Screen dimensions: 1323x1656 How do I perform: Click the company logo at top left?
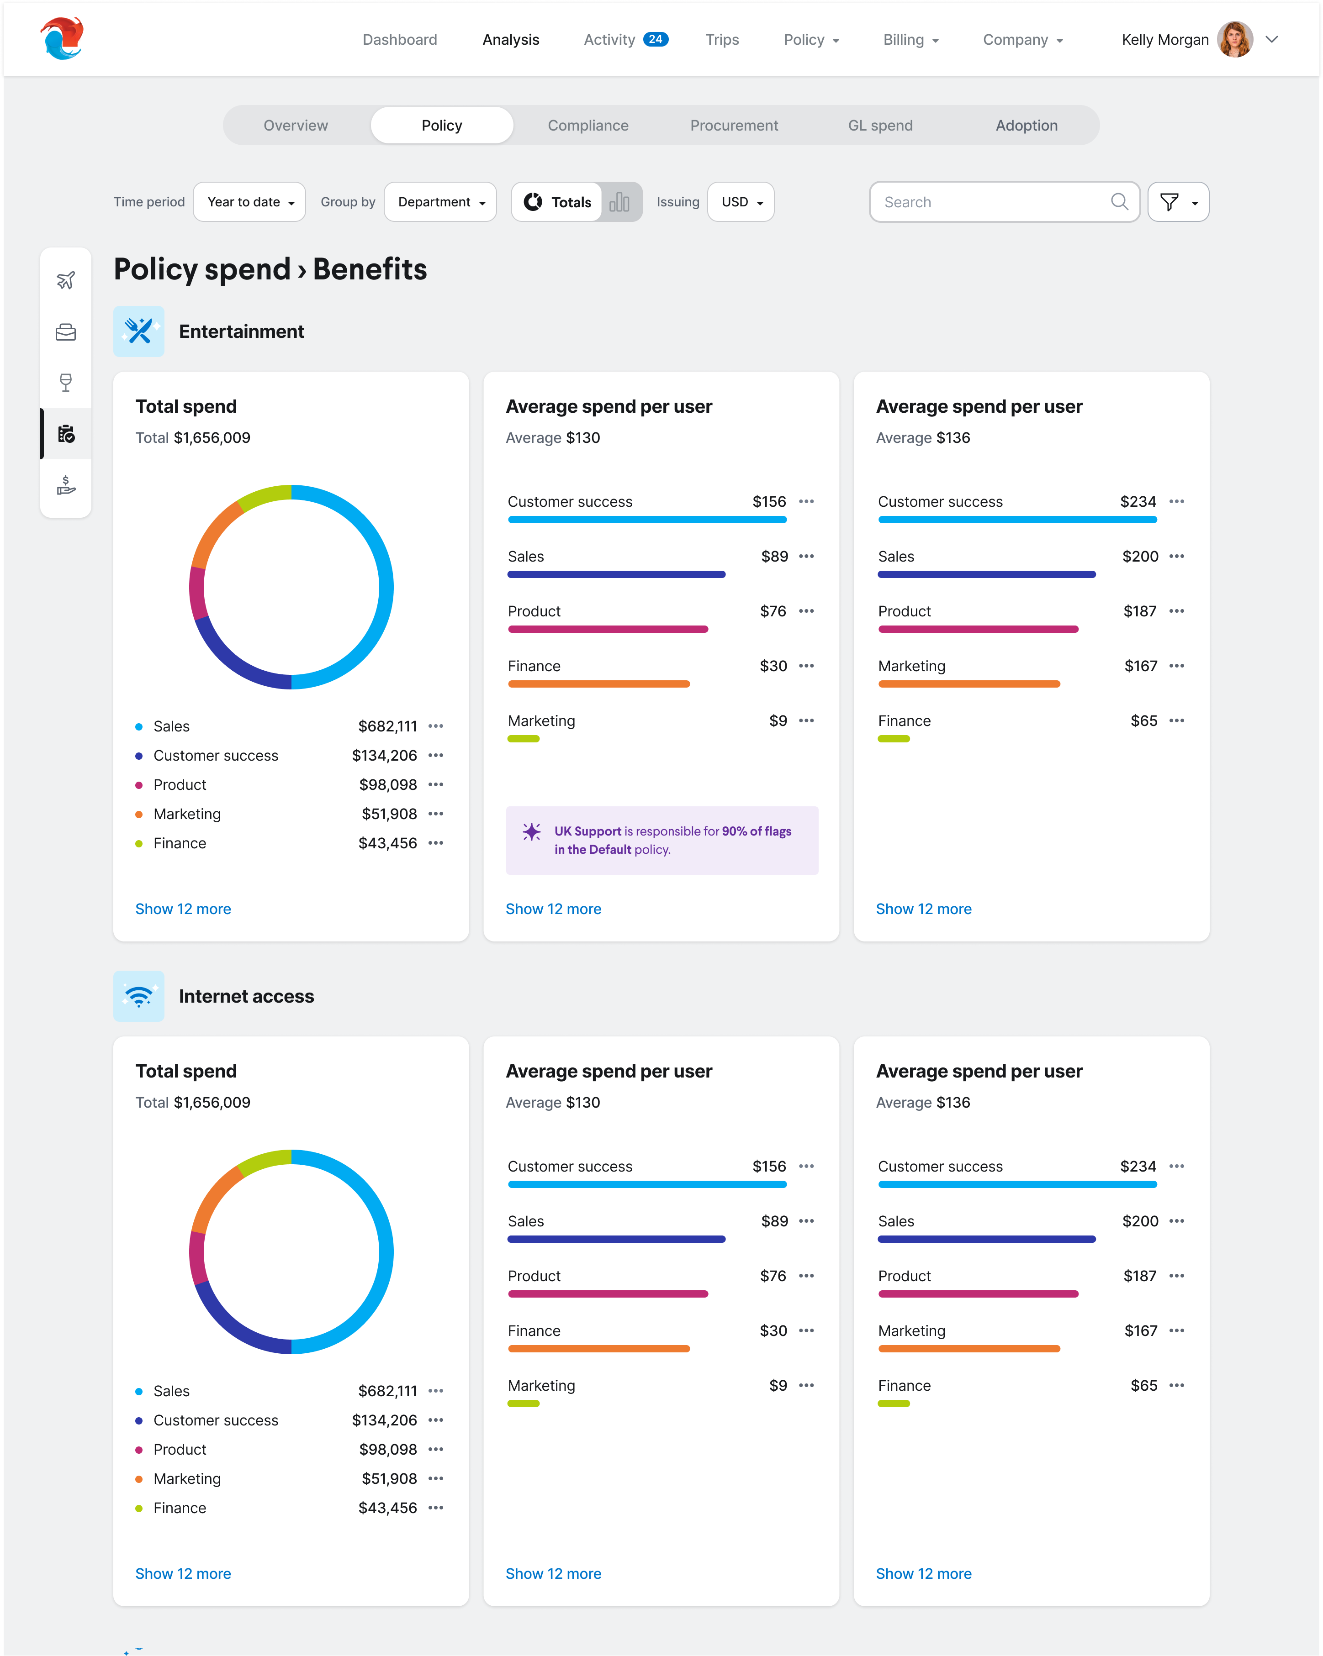(x=62, y=38)
